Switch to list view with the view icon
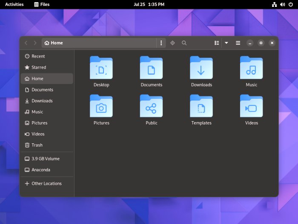This screenshot has height=224, width=298. 217,43
